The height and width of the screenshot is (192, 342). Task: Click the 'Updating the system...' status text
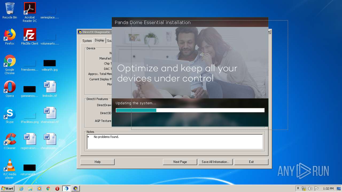pyautogui.click(x=136, y=103)
